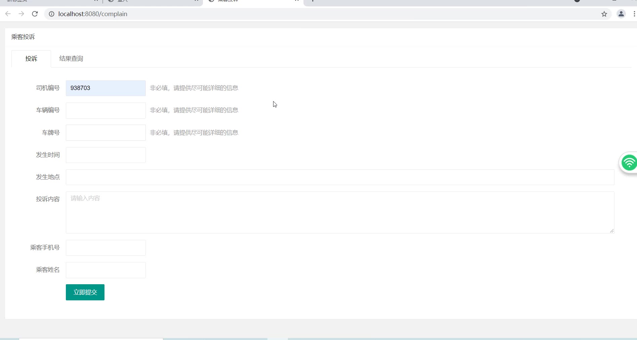The height and width of the screenshot is (340, 637).
Task: Click the 乘客姓名 label
Action: [x=48, y=270]
